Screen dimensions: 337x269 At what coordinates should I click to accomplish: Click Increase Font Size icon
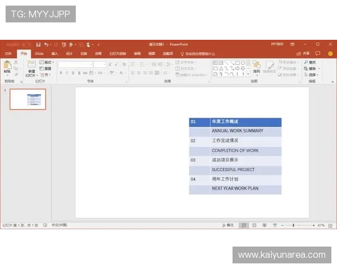point(110,64)
